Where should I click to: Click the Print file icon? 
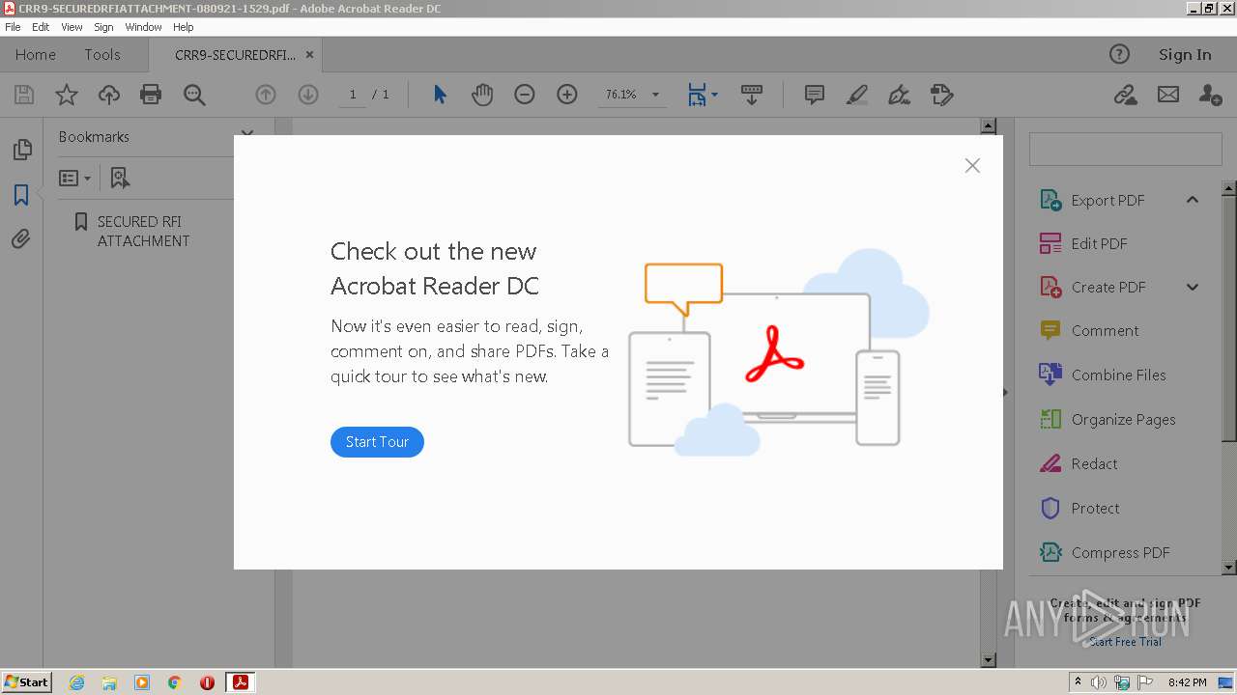pyautogui.click(x=151, y=95)
